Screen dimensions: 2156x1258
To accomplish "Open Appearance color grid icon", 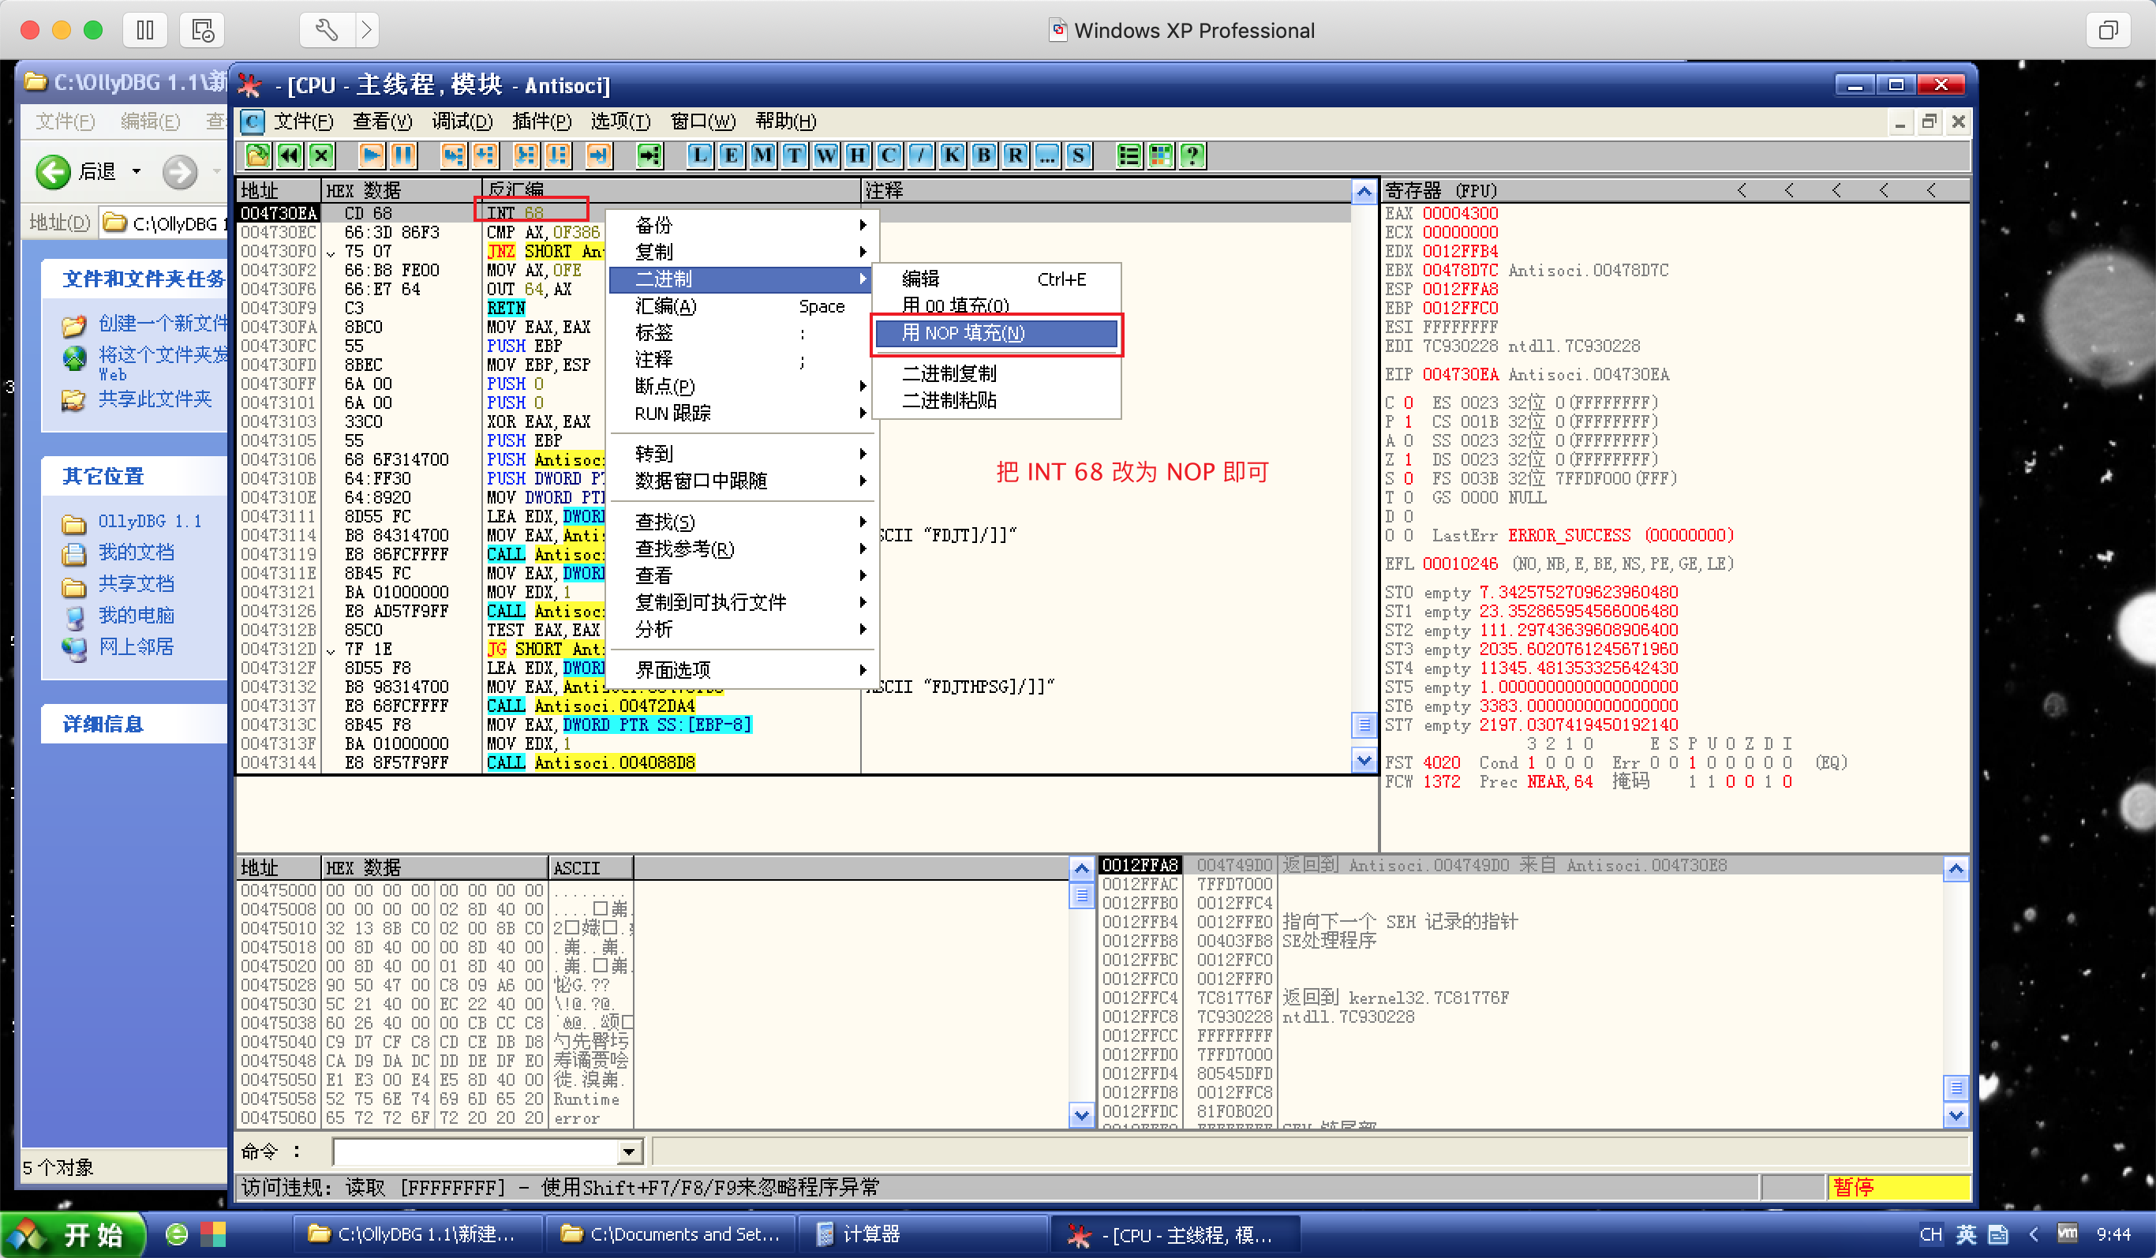I will point(1160,155).
